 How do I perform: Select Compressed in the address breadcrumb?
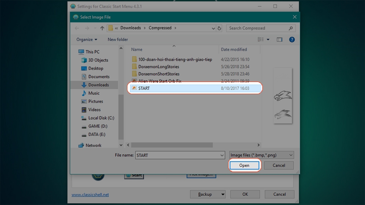click(160, 28)
